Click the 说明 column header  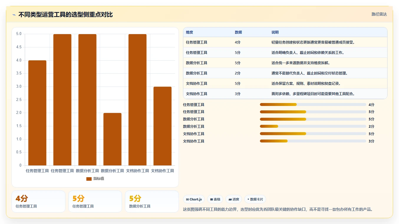tap(275, 32)
